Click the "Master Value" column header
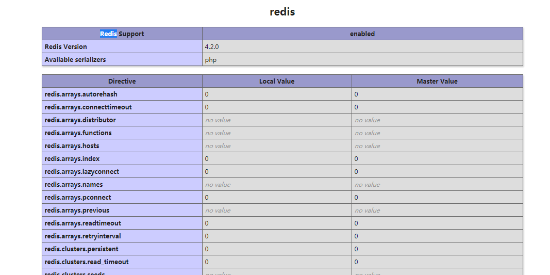Screen dimensions: 550x275 (x=437, y=81)
